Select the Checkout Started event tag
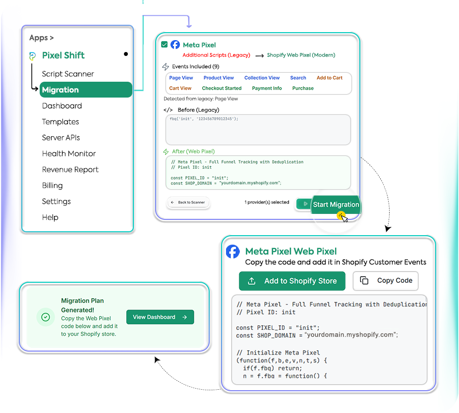The width and height of the screenshot is (459, 413). (x=222, y=88)
